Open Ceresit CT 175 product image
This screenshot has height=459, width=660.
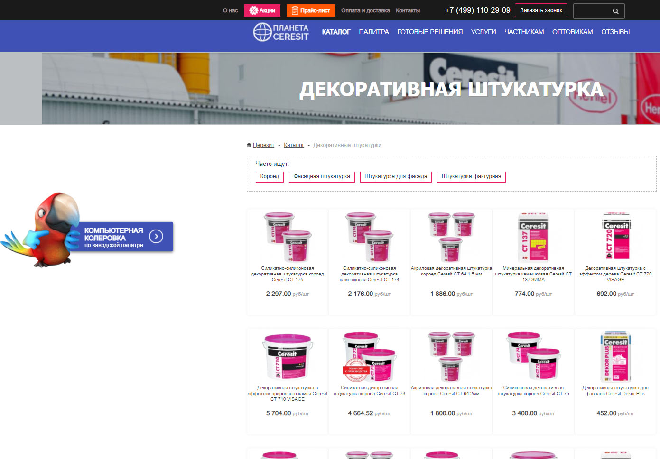click(x=288, y=237)
